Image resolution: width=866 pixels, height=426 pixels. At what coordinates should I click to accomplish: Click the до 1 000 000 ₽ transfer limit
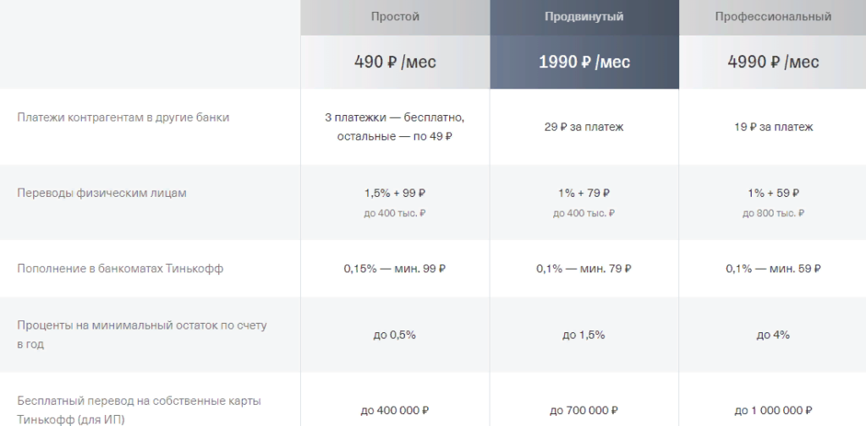[773, 411]
